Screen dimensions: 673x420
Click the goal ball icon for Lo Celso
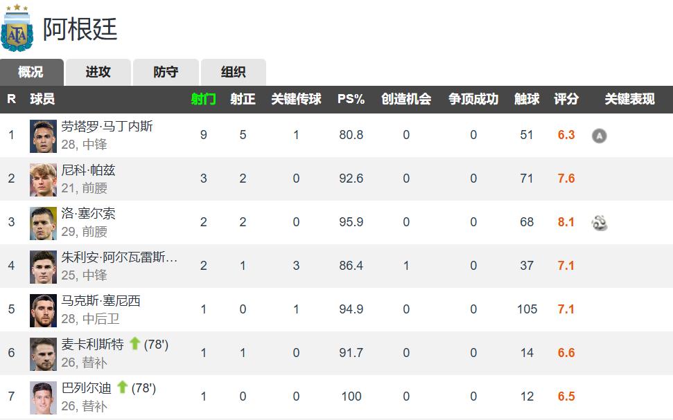tap(599, 223)
